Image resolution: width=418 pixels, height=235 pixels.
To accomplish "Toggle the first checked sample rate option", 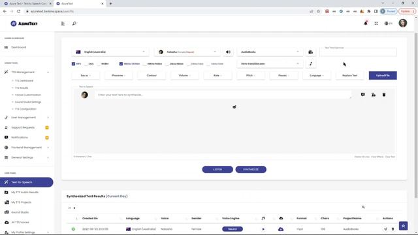I will pyautogui.click(x=121, y=64).
